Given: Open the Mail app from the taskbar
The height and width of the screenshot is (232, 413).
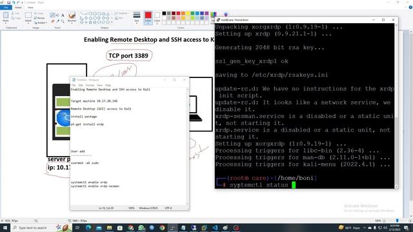Looking at the screenshot, I should coord(99,227).
